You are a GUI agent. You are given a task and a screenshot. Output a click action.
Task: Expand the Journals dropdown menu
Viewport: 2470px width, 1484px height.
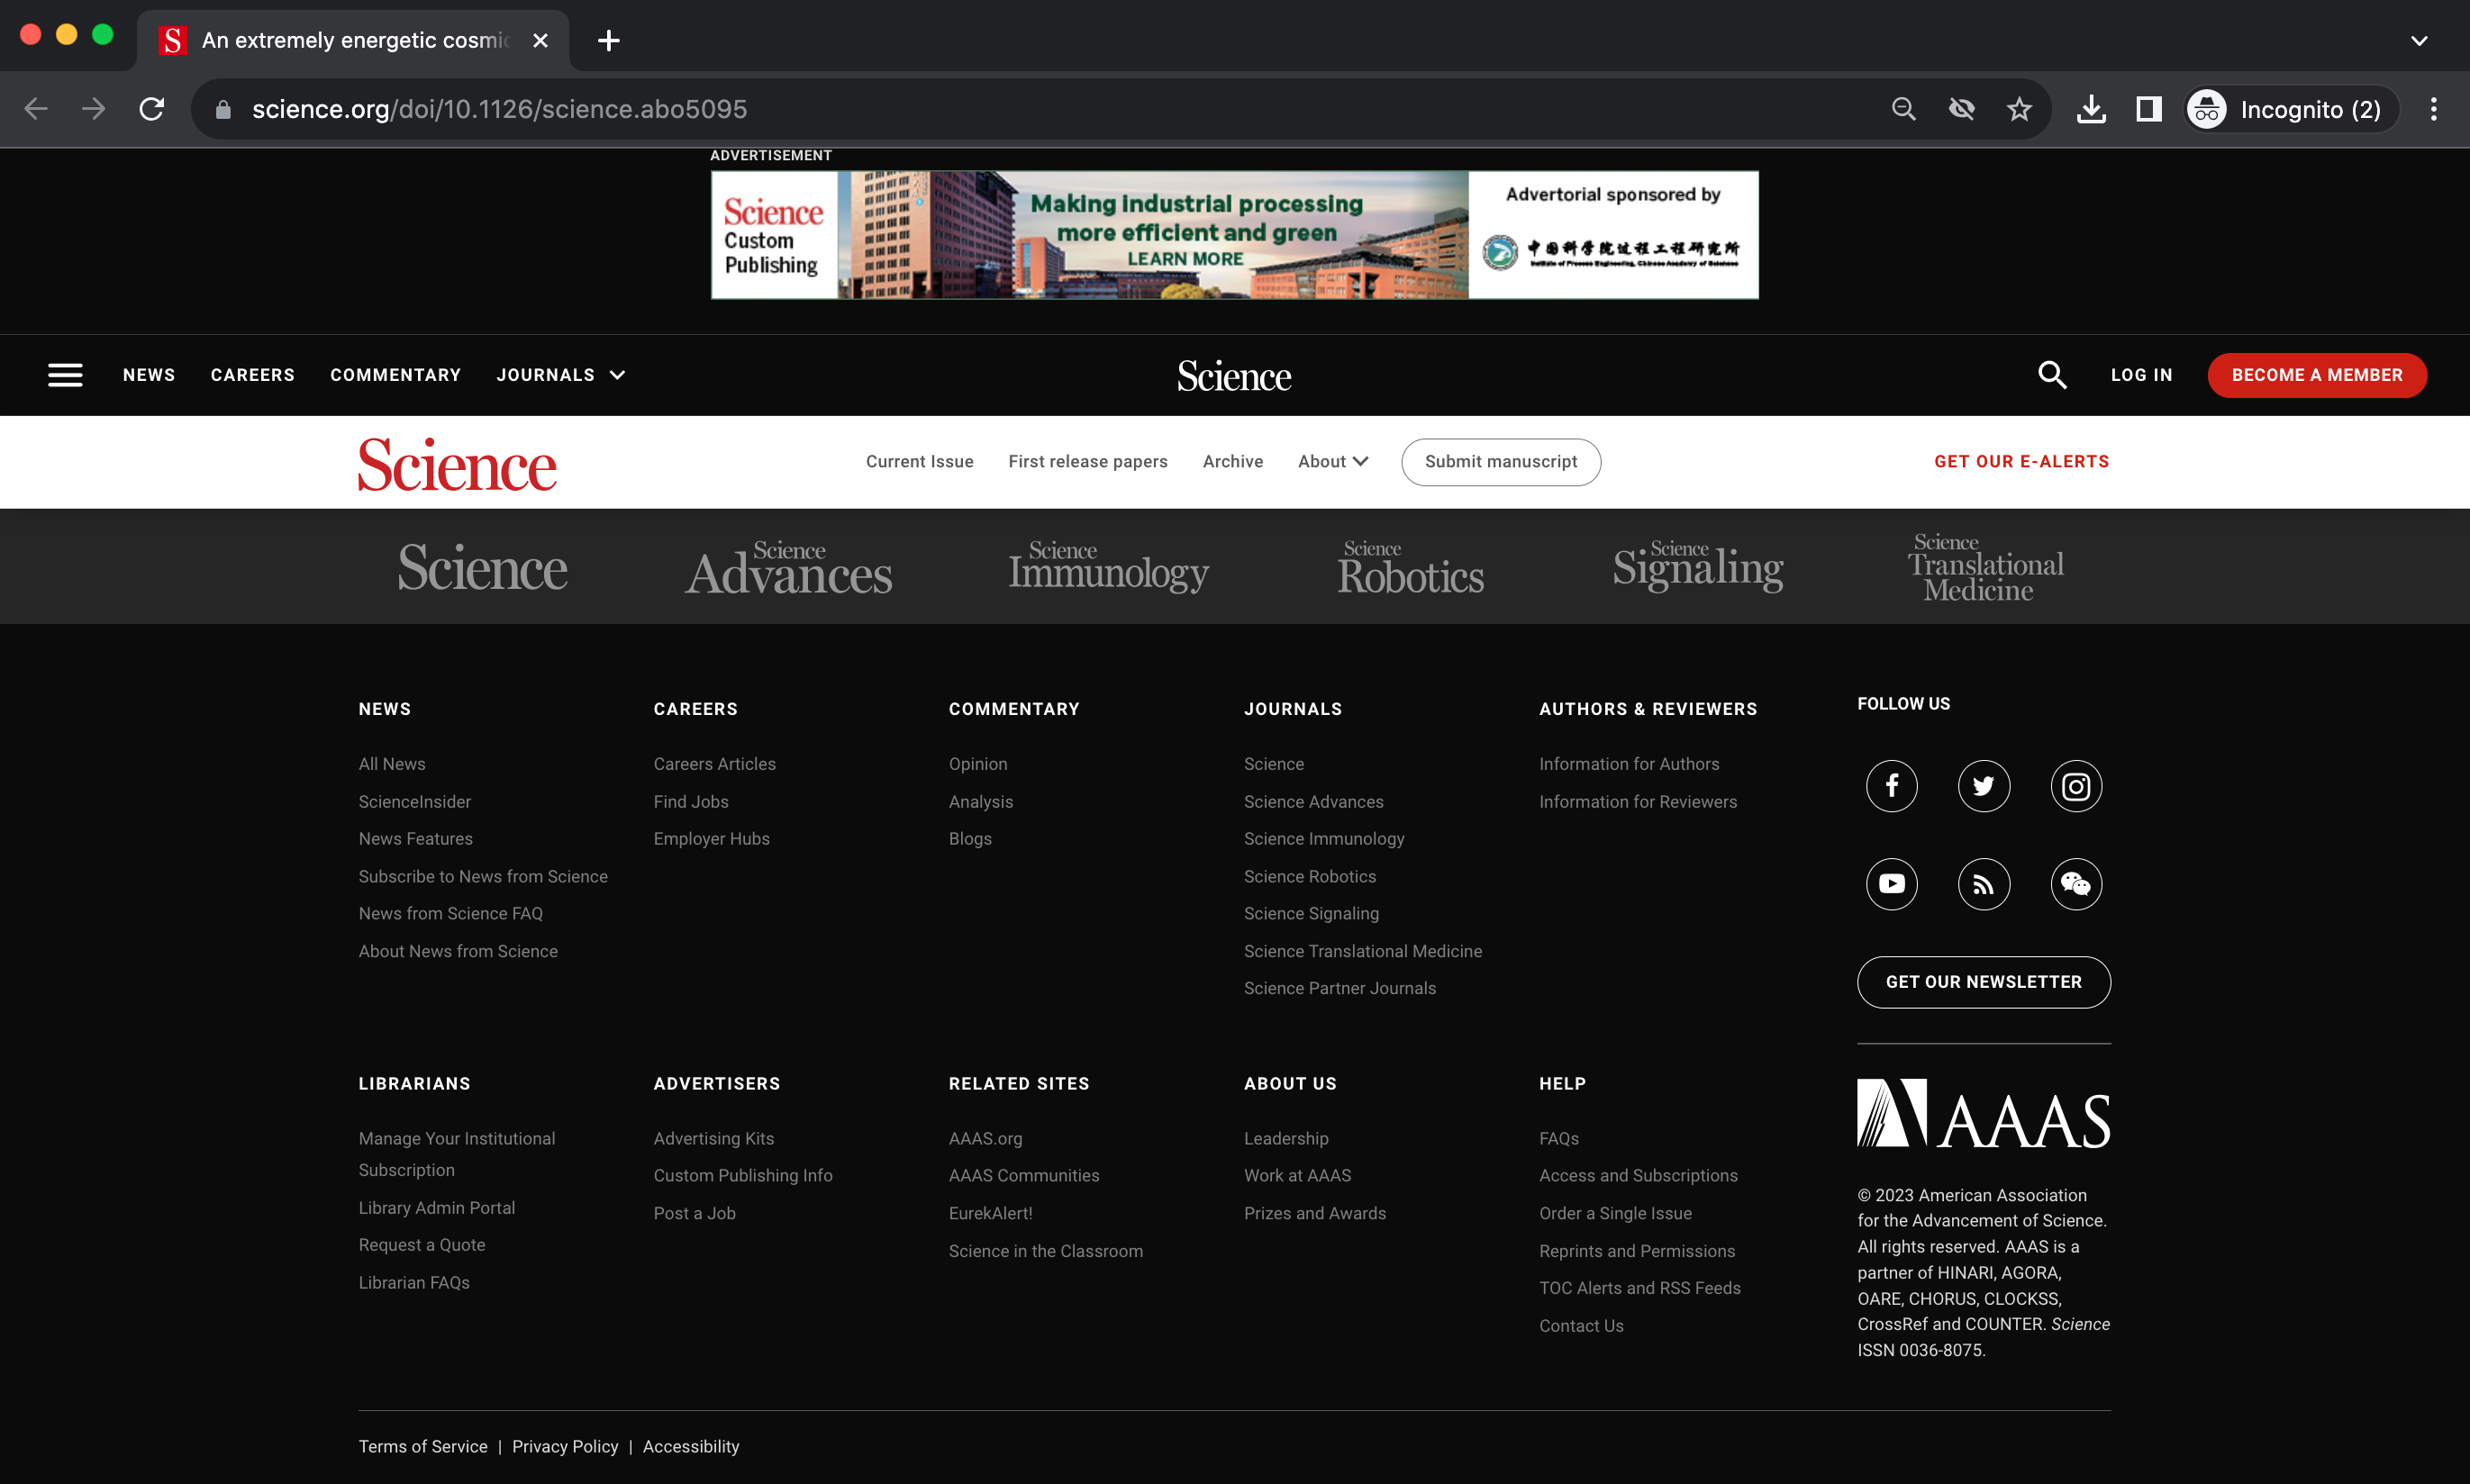pos(559,374)
